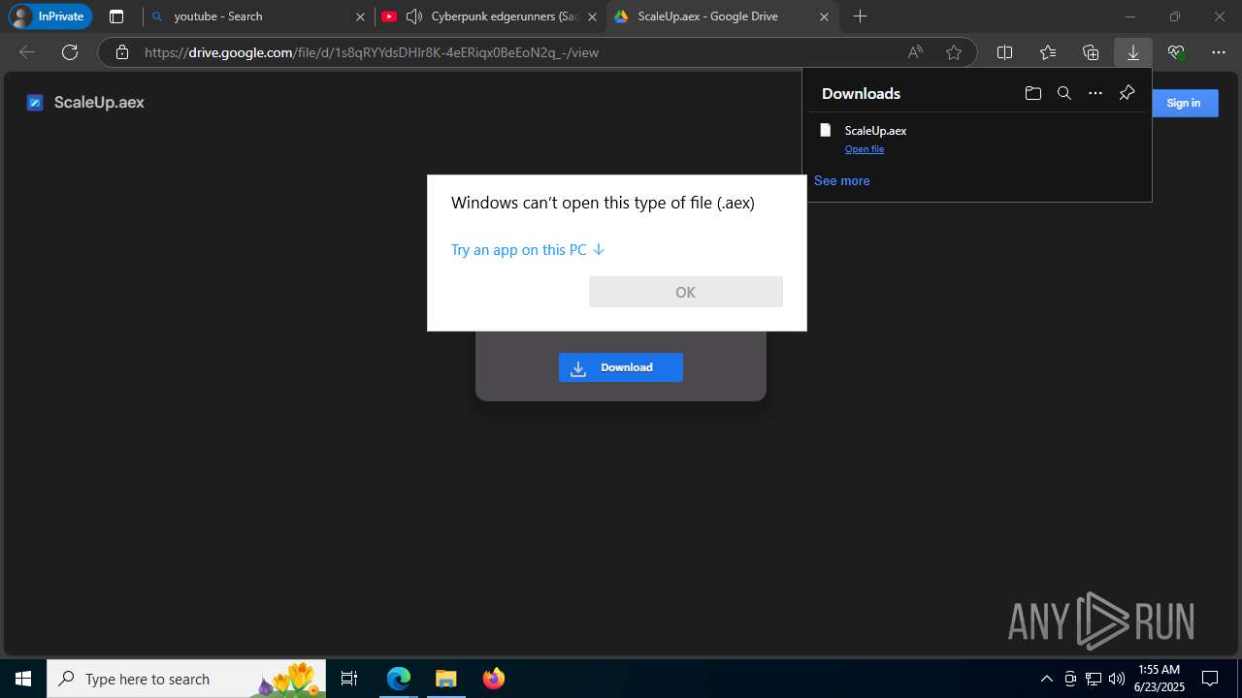Go back to the previous page
Image resolution: width=1242 pixels, height=698 pixels.
click(x=27, y=52)
